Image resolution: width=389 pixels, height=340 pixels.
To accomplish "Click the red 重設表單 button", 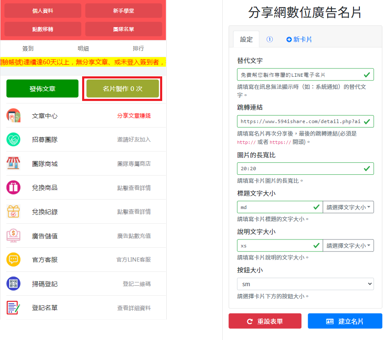I will (x=265, y=321).
